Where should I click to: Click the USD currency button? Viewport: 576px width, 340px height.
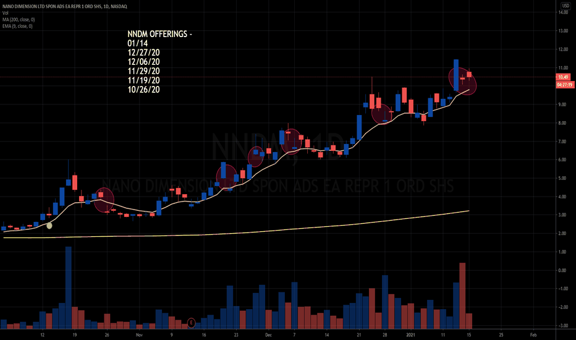click(565, 6)
